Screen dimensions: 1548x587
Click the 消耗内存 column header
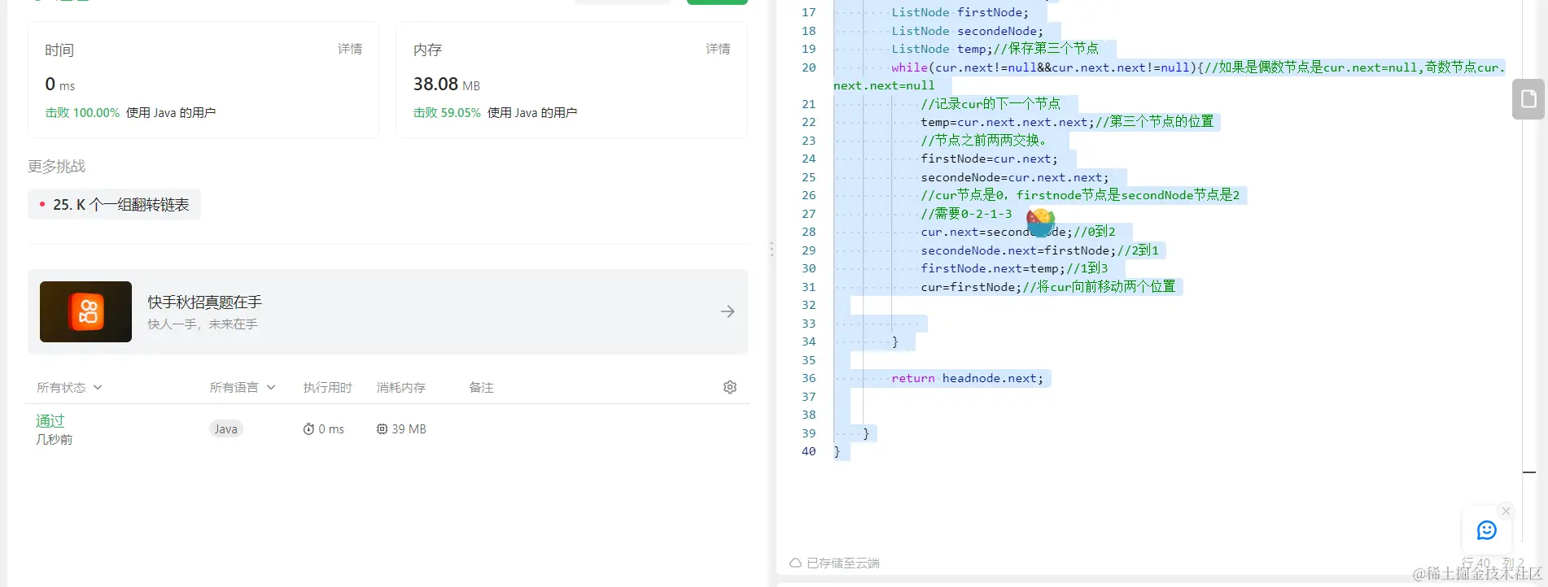pos(400,388)
